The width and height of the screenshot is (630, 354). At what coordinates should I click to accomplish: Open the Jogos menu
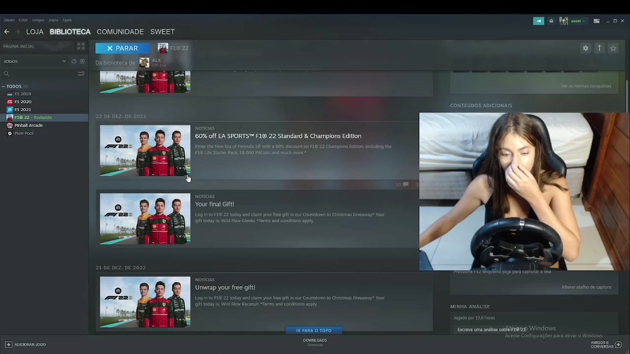[53, 20]
